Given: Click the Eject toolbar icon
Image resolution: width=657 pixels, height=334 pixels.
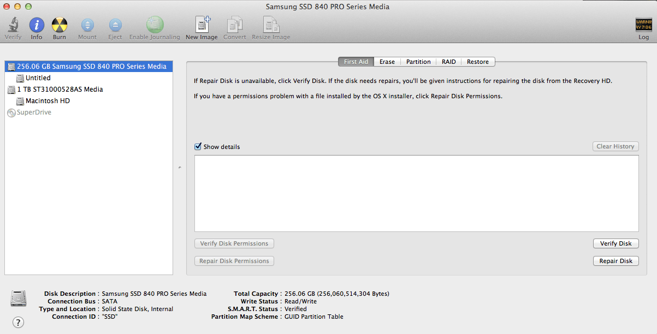Looking at the screenshot, I should coord(115,25).
